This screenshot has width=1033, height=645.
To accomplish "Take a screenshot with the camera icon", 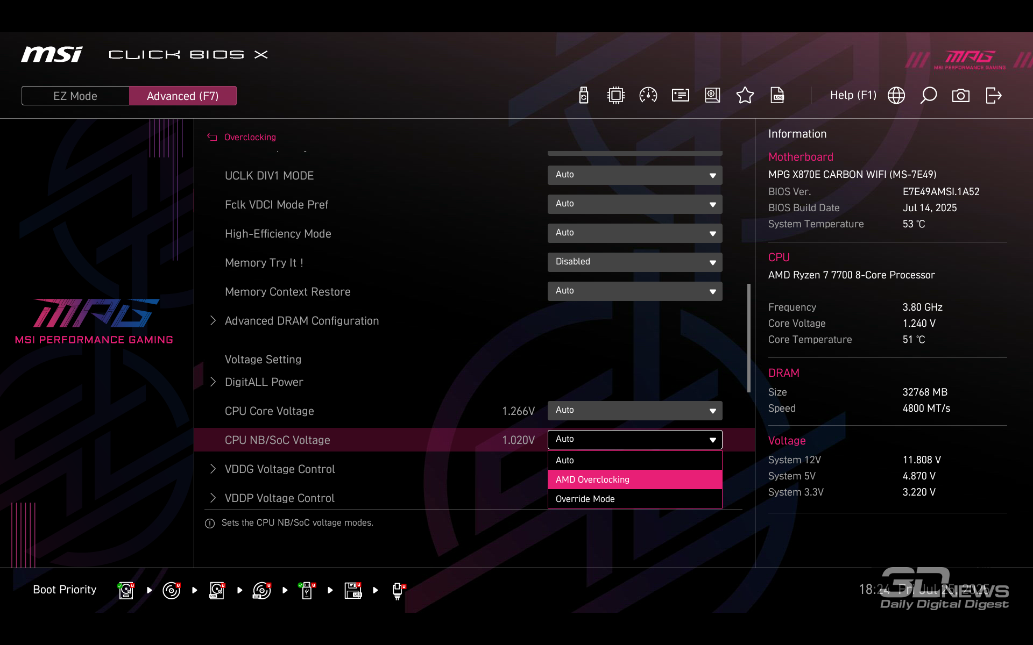I will tap(961, 96).
